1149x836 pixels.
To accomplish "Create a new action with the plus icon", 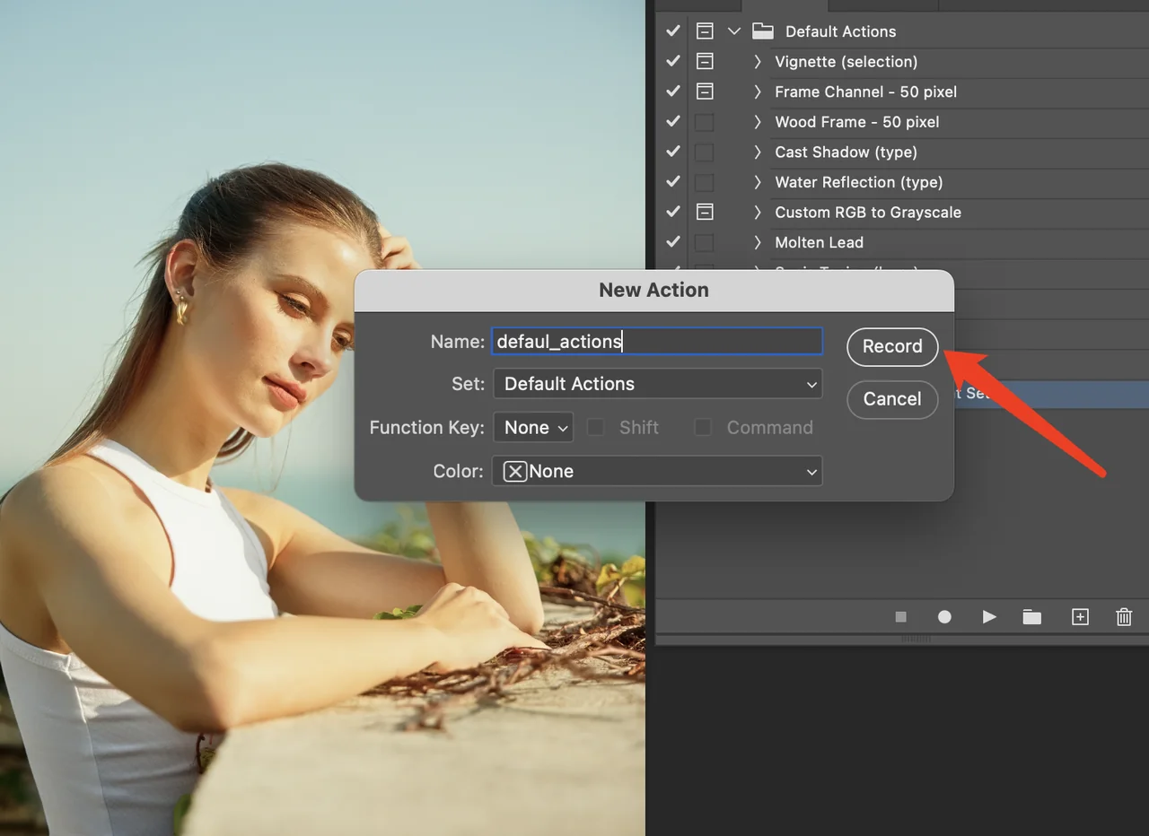I will (x=1080, y=617).
